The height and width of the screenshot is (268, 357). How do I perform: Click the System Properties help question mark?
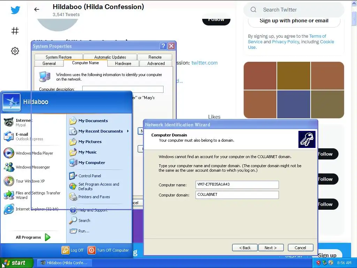[x=163, y=46]
